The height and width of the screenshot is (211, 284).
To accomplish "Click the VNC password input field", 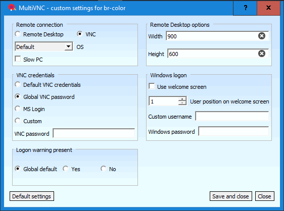I will pyautogui.click(x=94, y=133).
